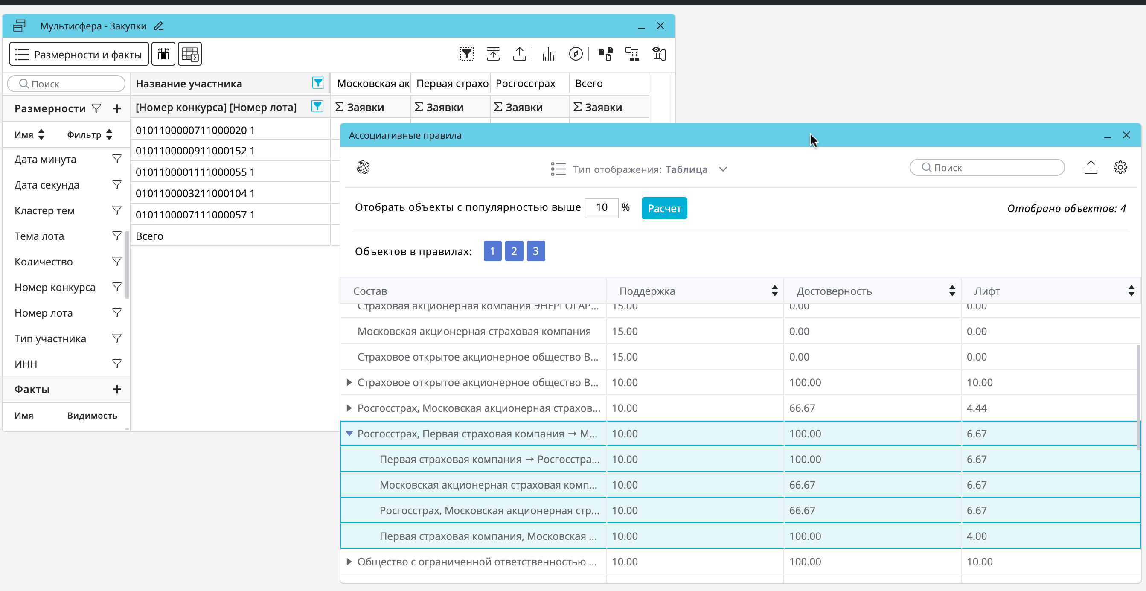1146x591 pixels.
Task: Select the 2 objects in rules tab
Action: (514, 251)
